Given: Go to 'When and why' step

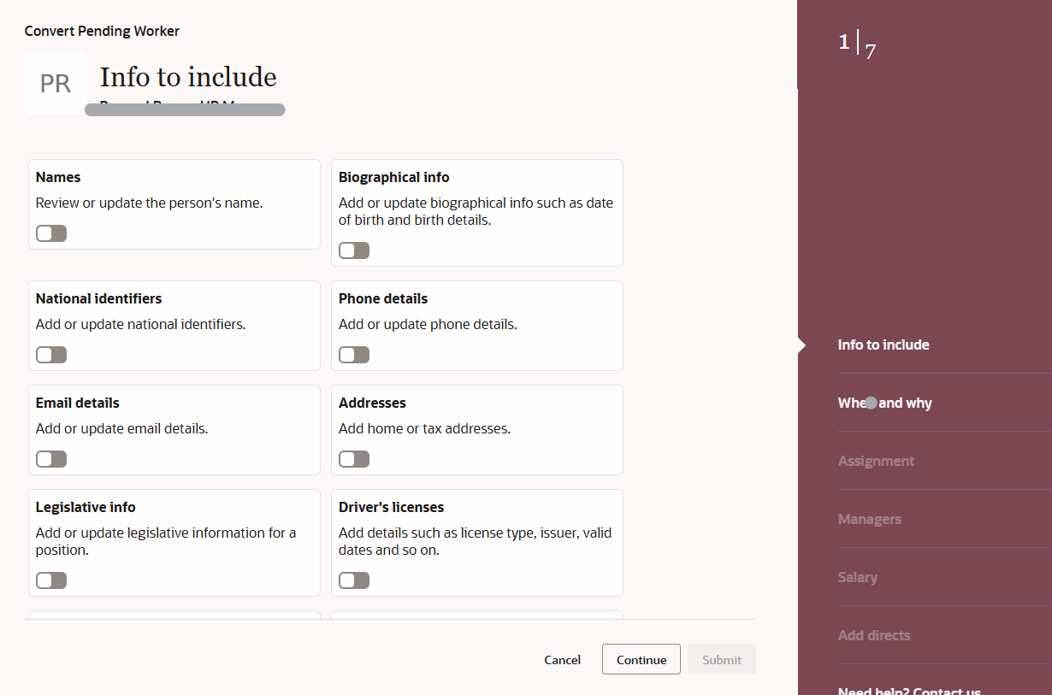Looking at the screenshot, I should [x=885, y=403].
